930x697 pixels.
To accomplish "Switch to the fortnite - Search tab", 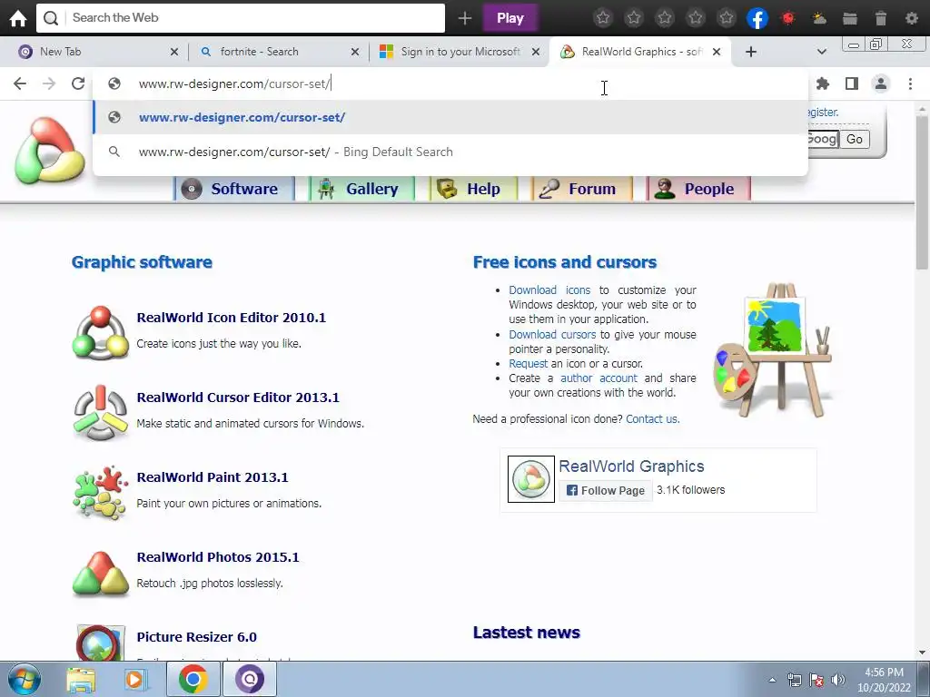I will (279, 52).
